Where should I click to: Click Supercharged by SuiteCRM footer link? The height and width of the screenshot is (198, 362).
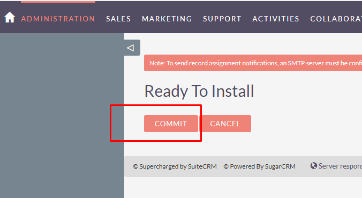click(x=175, y=166)
